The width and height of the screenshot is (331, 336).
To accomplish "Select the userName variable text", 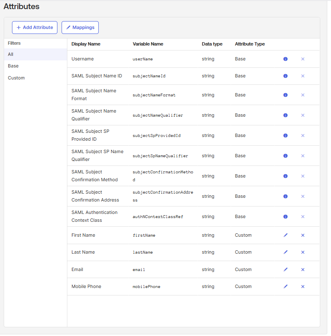I will tap(143, 59).
